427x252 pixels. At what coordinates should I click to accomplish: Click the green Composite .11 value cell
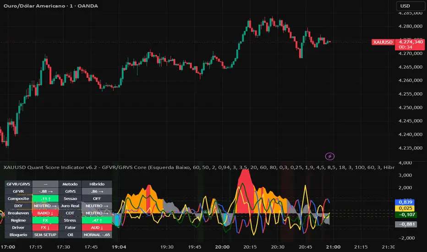[45, 198]
